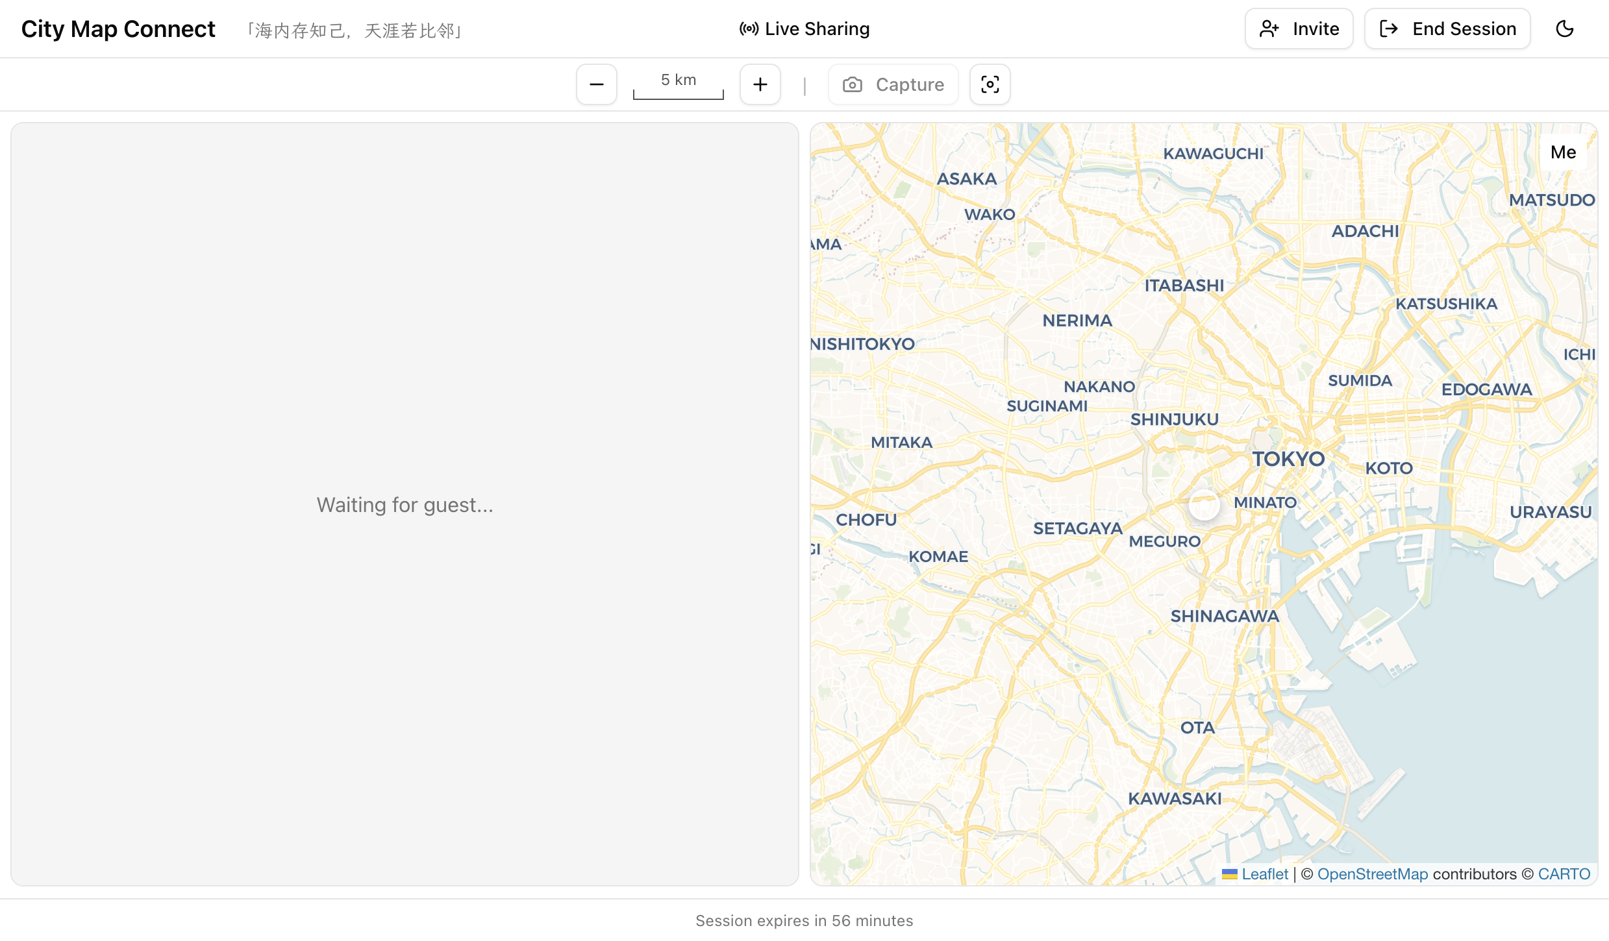
Task: Click the white location marker on map
Action: tap(1204, 505)
